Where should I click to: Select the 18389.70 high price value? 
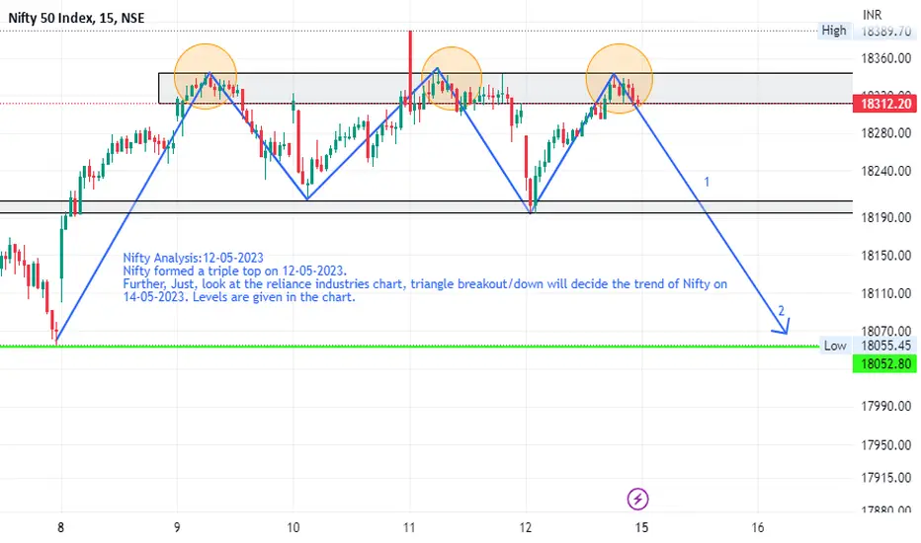(885, 32)
